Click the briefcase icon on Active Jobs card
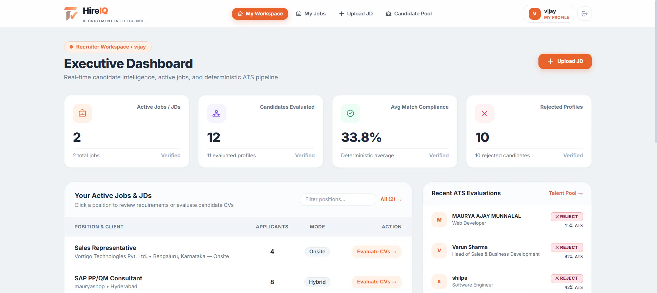 [x=82, y=113]
